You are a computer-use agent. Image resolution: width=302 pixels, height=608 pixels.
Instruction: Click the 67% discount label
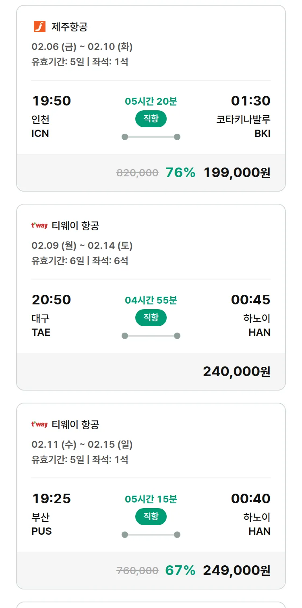pyautogui.click(x=180, y=571)
